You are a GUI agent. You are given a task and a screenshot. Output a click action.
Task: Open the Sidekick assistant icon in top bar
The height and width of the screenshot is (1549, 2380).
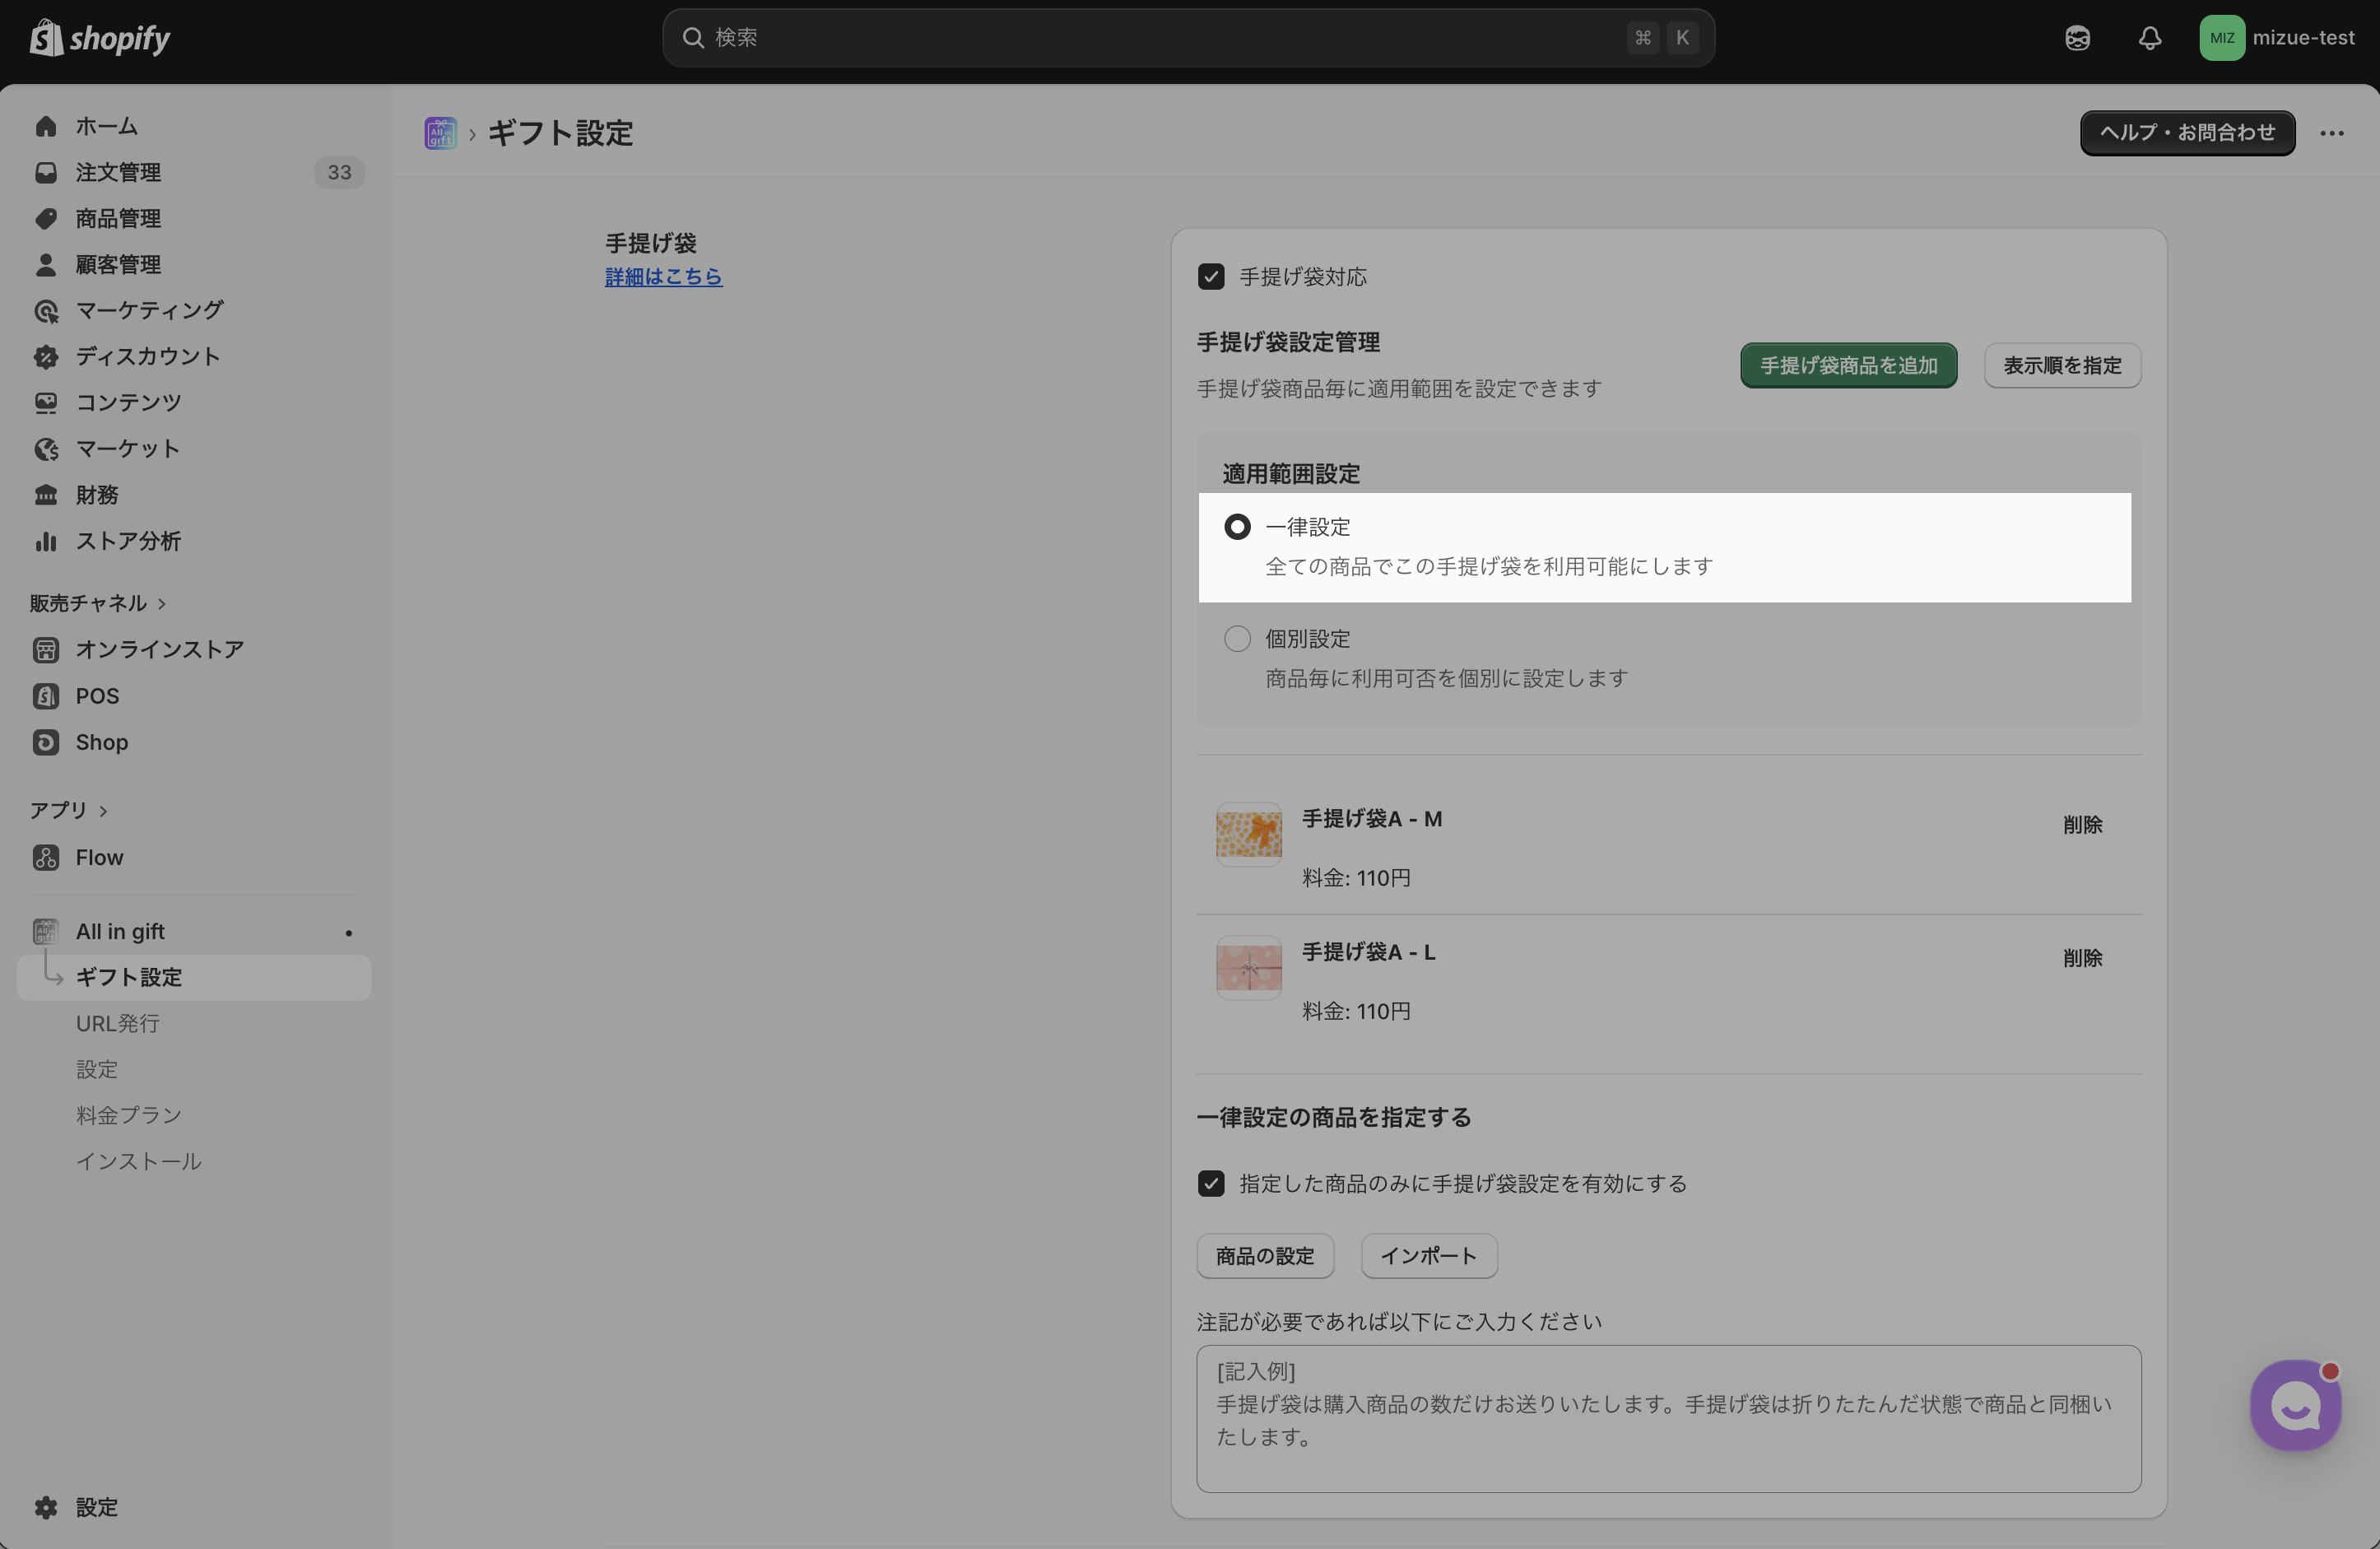click(2077, 38)
